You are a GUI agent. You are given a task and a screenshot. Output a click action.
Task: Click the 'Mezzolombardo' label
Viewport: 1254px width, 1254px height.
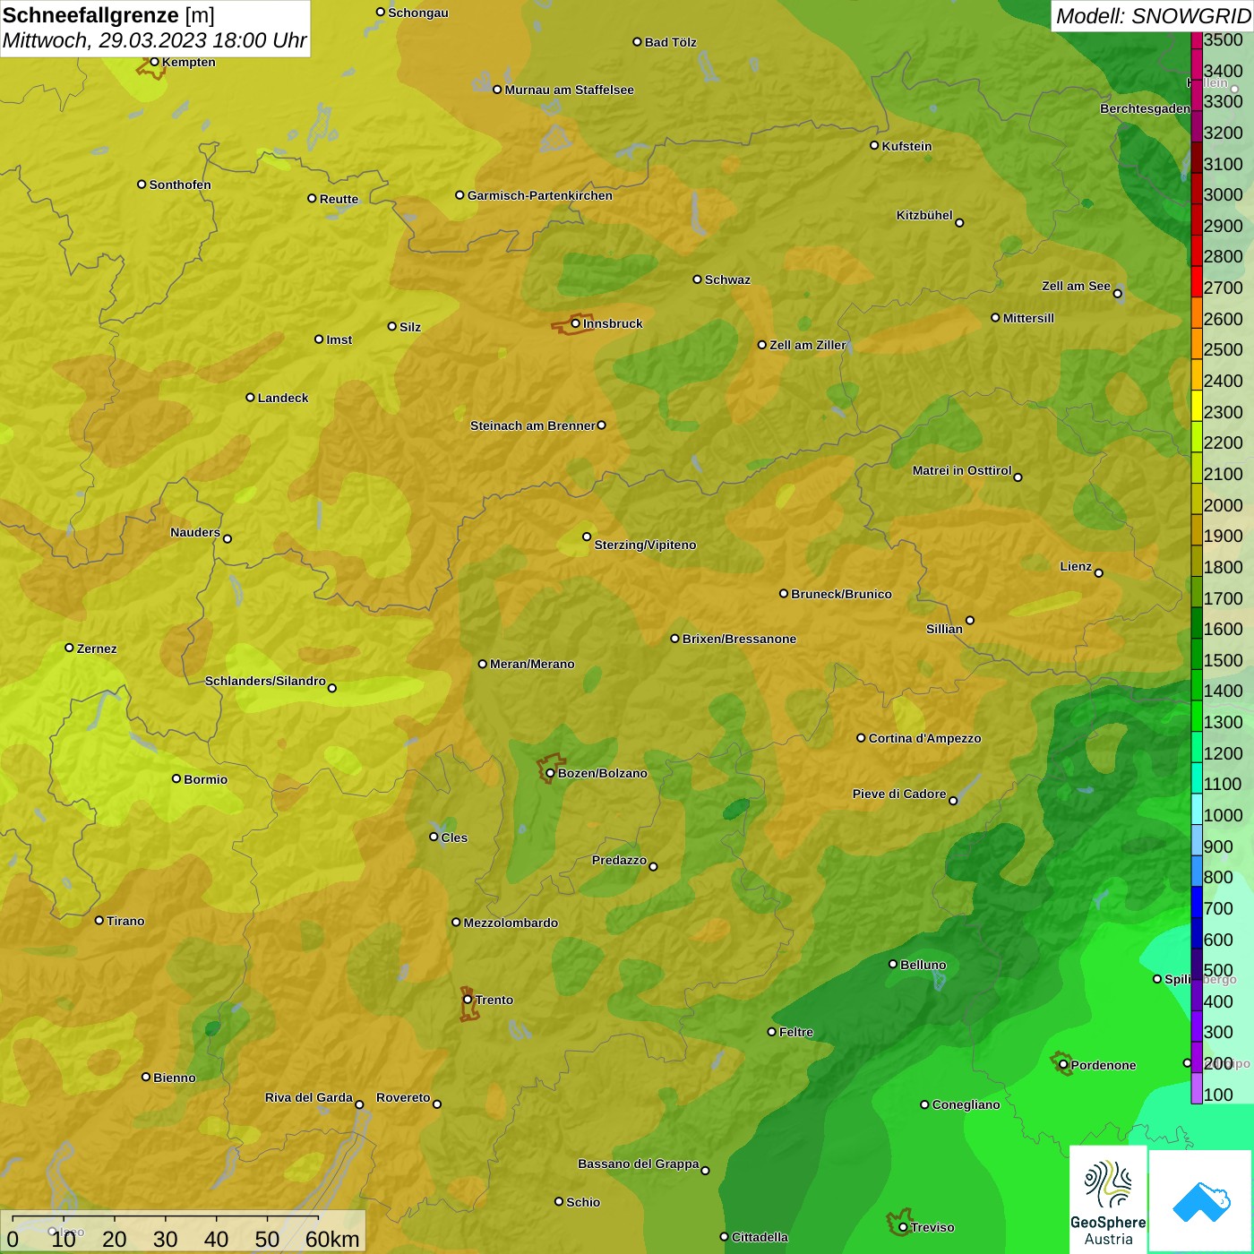coord(511,923)
